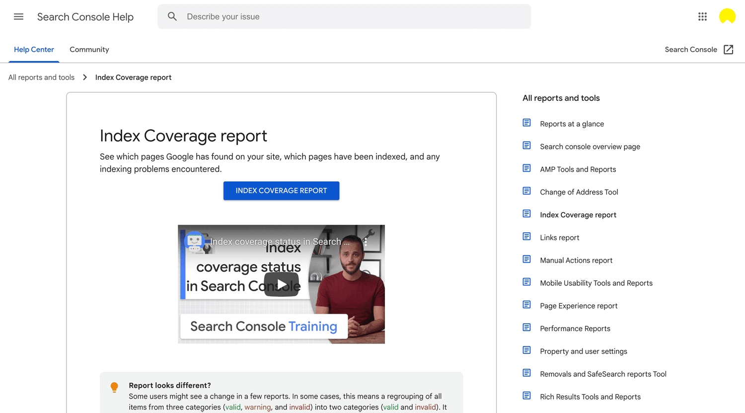Screen dimensions: 745x413
Task: Open the Page Experience report article
Action: click(579, 306)
